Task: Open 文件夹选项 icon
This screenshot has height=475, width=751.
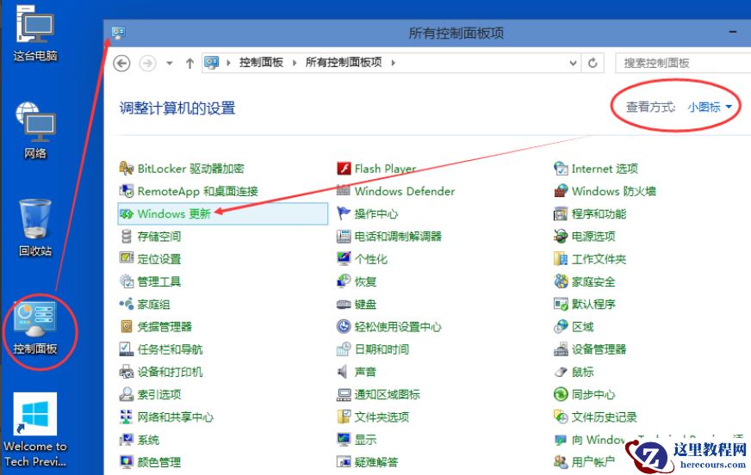Action: point(344,416)
